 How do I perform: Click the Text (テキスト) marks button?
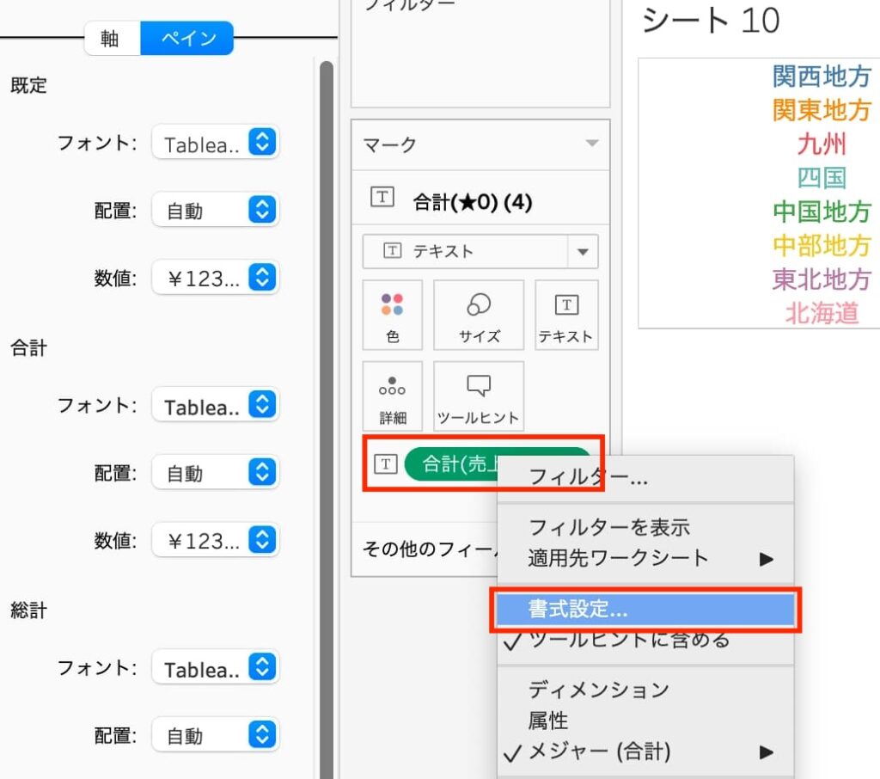click(565, 315)
